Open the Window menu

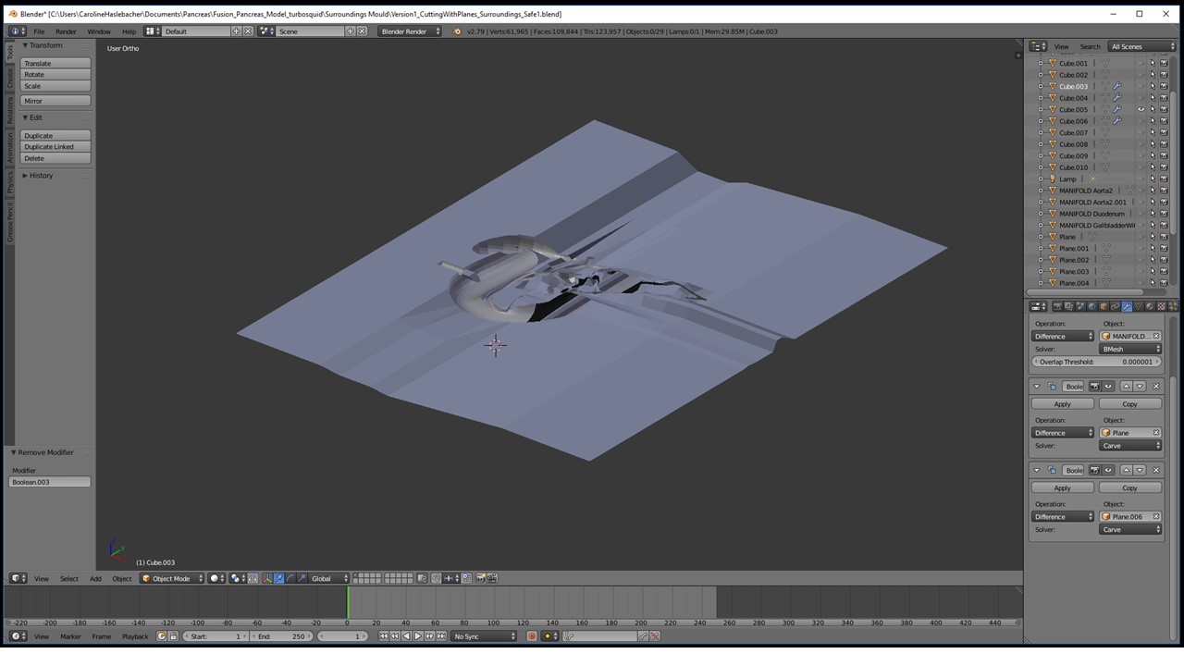coord(99,31)
